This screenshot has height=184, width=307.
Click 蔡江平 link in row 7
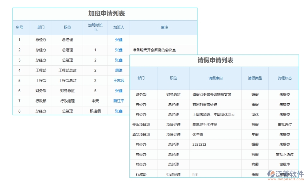119,101
